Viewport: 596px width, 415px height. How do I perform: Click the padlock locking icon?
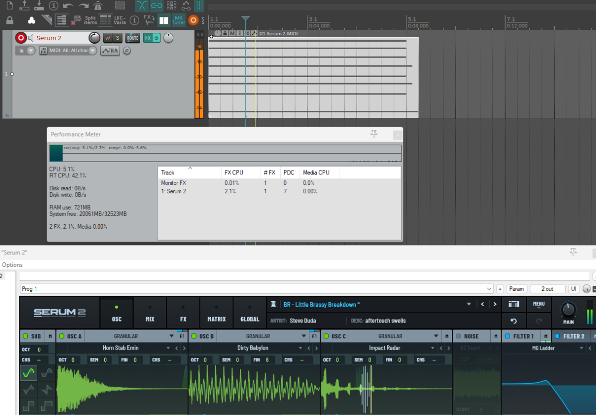(9, 20)
